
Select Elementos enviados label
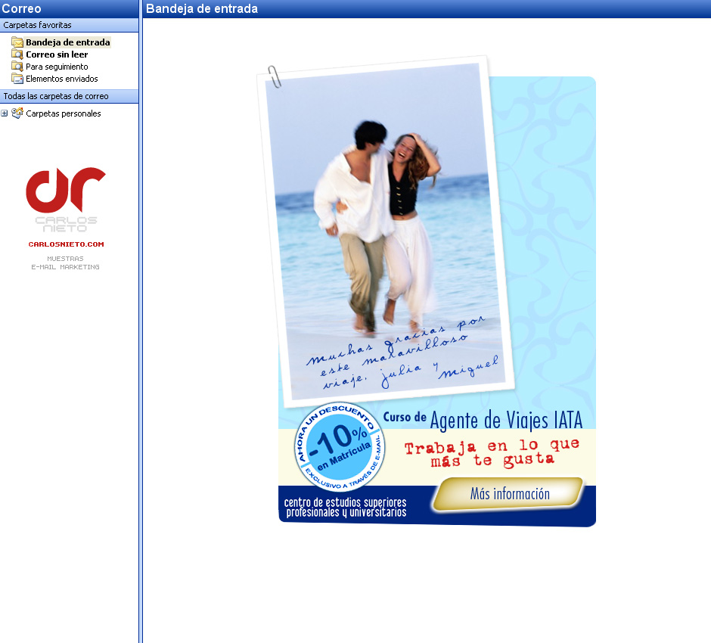pyautogui.click(x=62, y=79)
